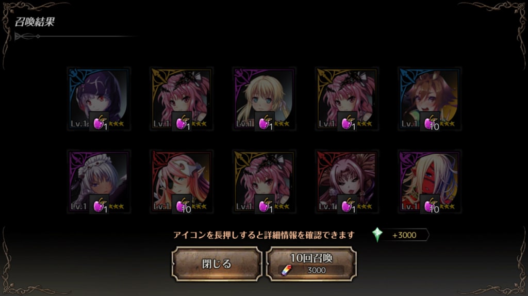Select the eyepatch elf character in the red frame
Viewport: 528px width, 296px height.
[182, 182]
